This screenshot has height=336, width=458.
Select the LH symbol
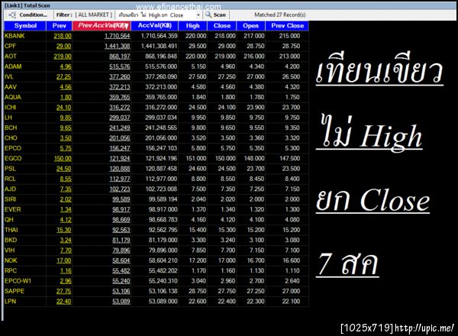8,118
